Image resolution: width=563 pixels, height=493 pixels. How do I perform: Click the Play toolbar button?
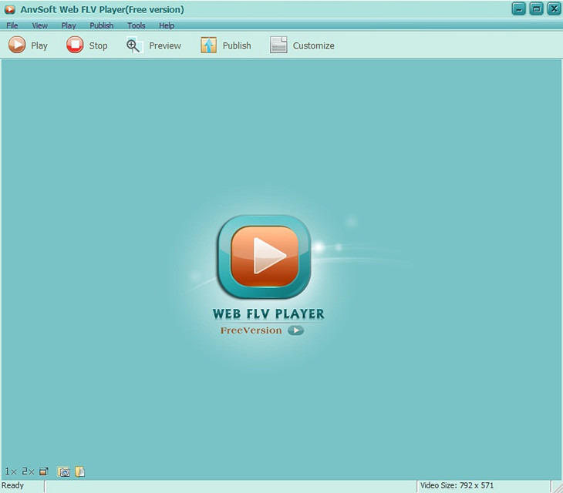point(28,45)
